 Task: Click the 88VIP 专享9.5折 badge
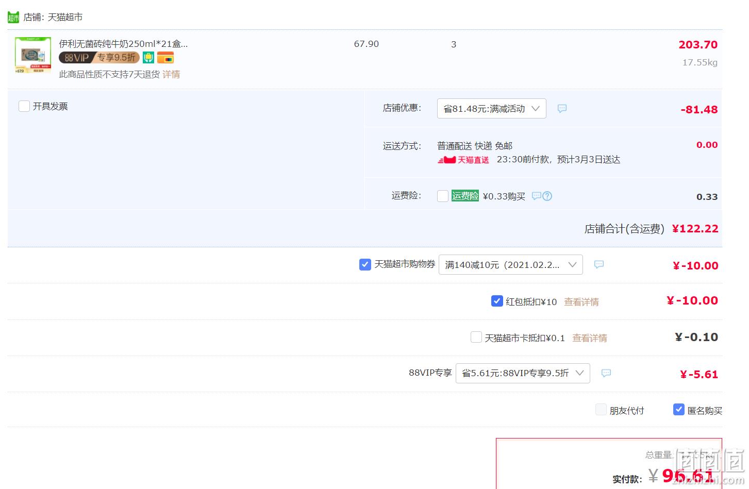tap(99, 58)
